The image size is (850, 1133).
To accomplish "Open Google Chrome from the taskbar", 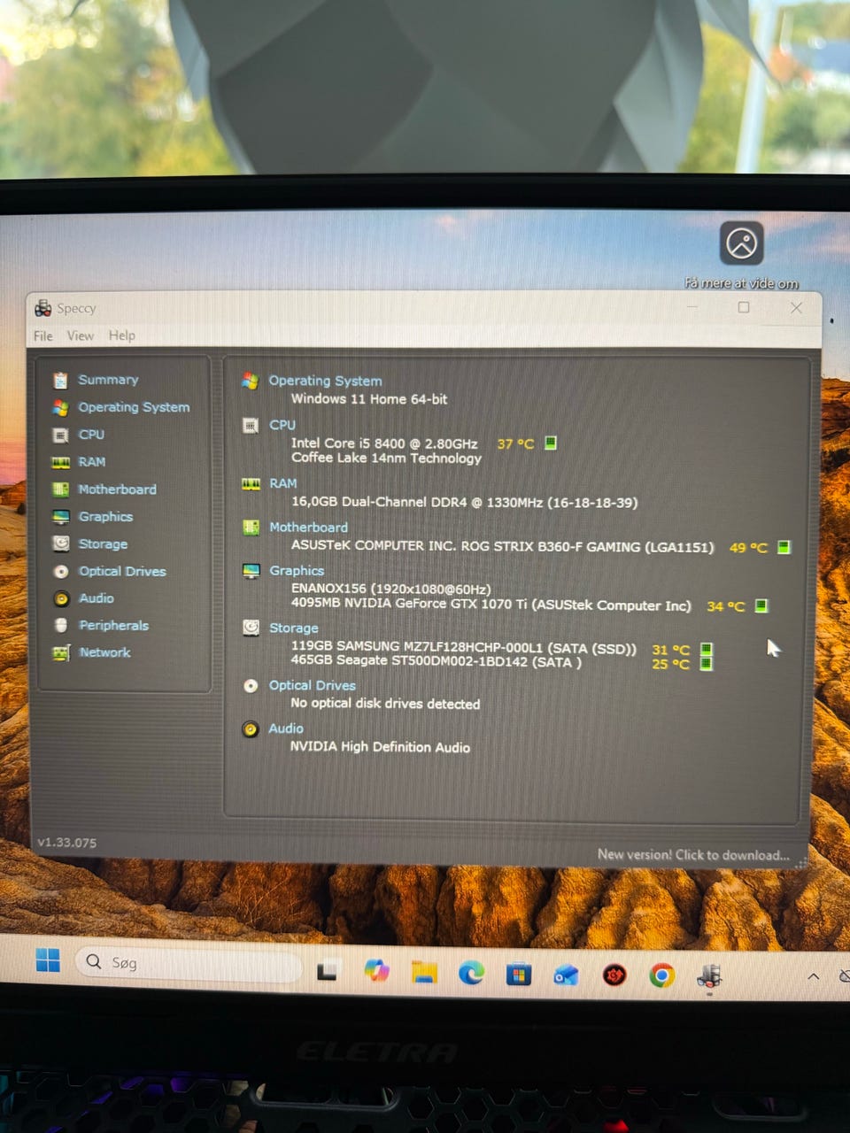I will [661, 975].
